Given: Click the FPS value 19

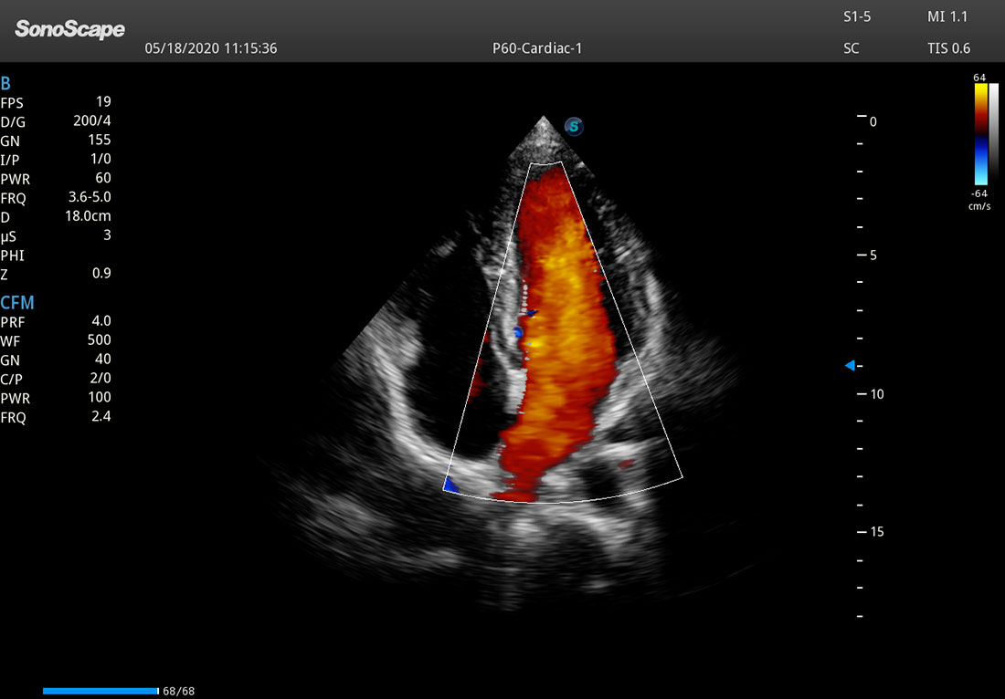Looking at the screenshot, I should (103, 102).
